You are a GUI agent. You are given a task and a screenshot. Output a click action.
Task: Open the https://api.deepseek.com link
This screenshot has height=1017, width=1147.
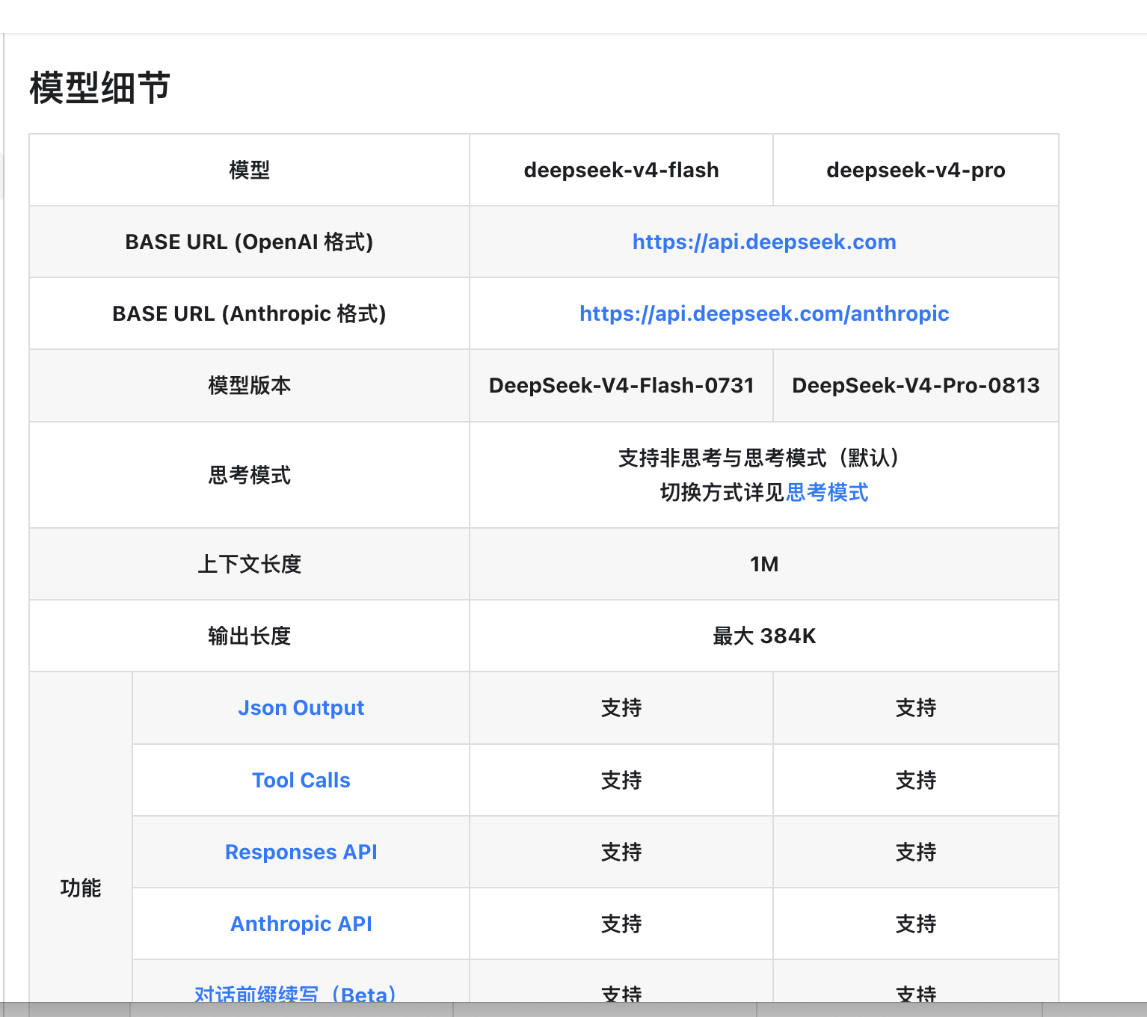764,242
